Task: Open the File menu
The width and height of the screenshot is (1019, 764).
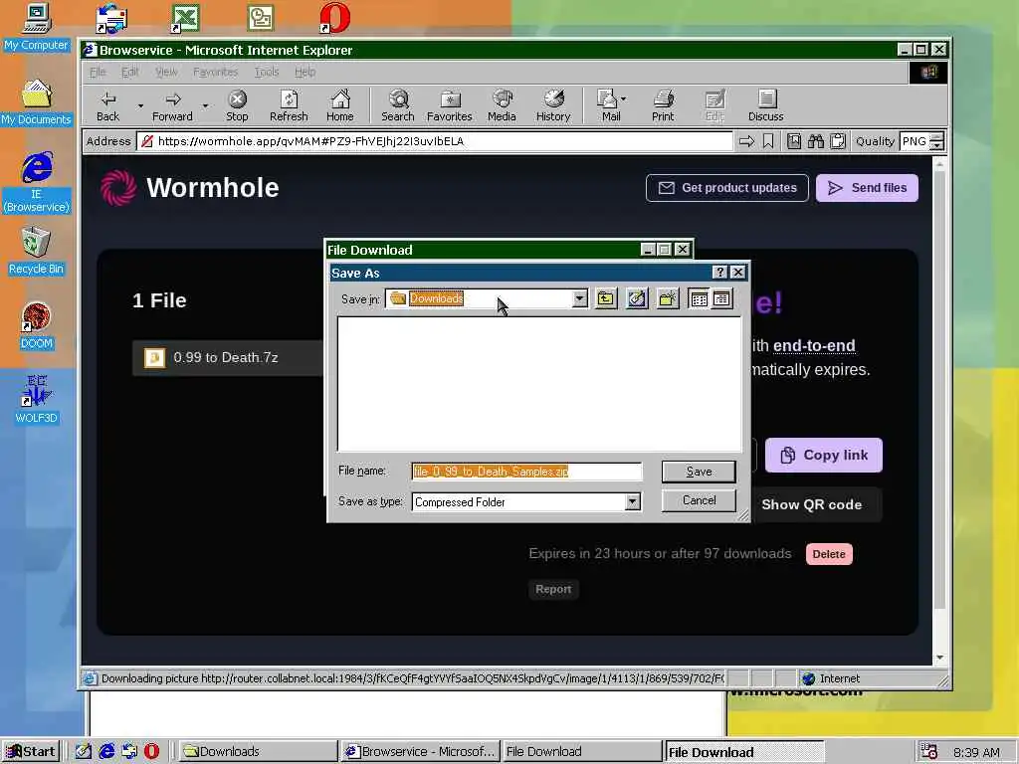Action: pos(98,72)
